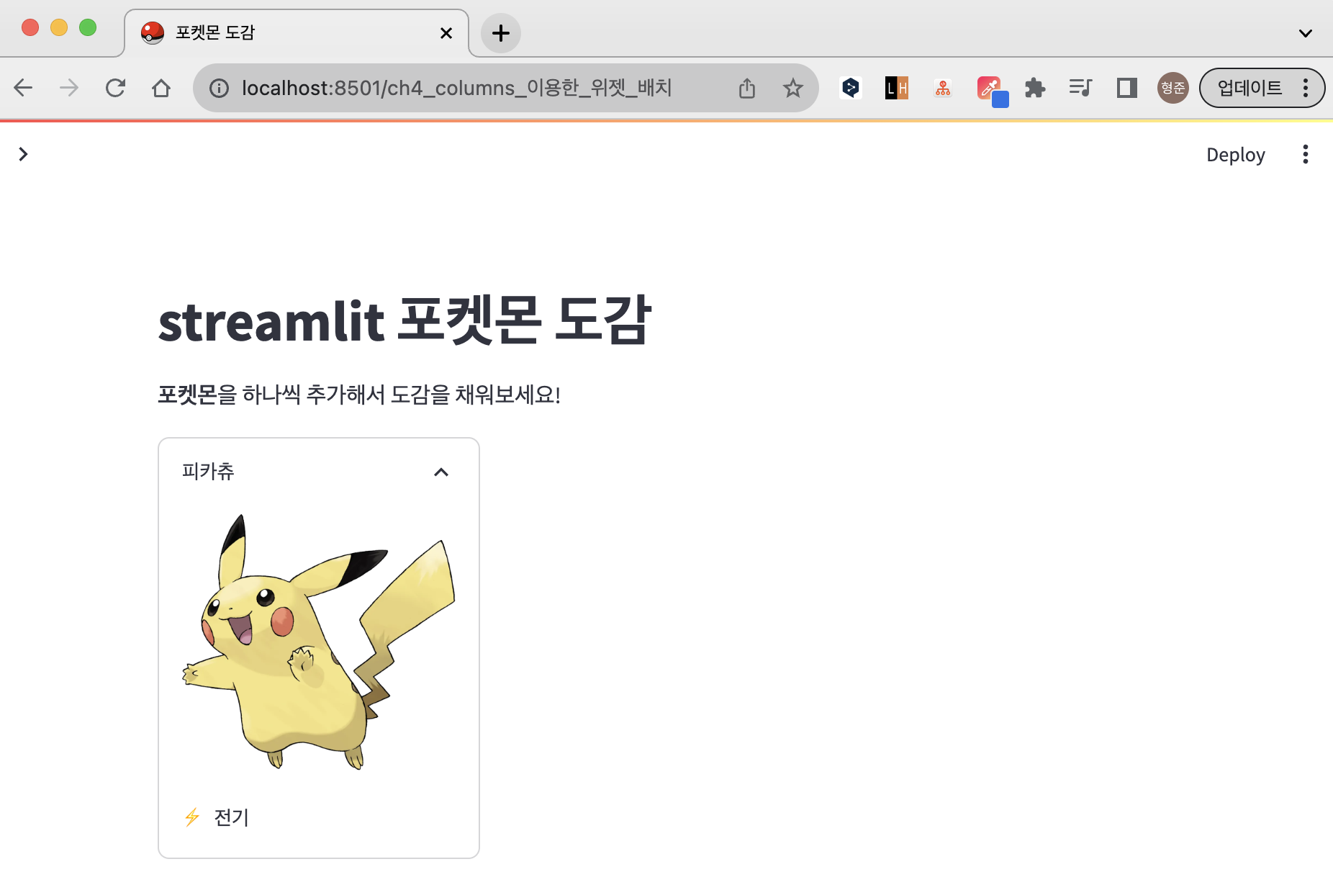Image resolution: width=1333 pixels, height=890 pixels.
Task: Open the media control playlist icon
Action: (x=1080, y=88)
